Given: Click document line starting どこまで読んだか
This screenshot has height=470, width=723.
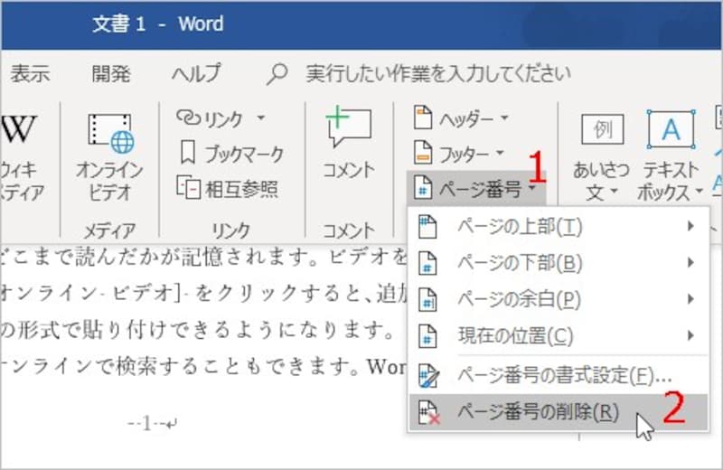Looking at the screenshot, I should coord(203,258).
